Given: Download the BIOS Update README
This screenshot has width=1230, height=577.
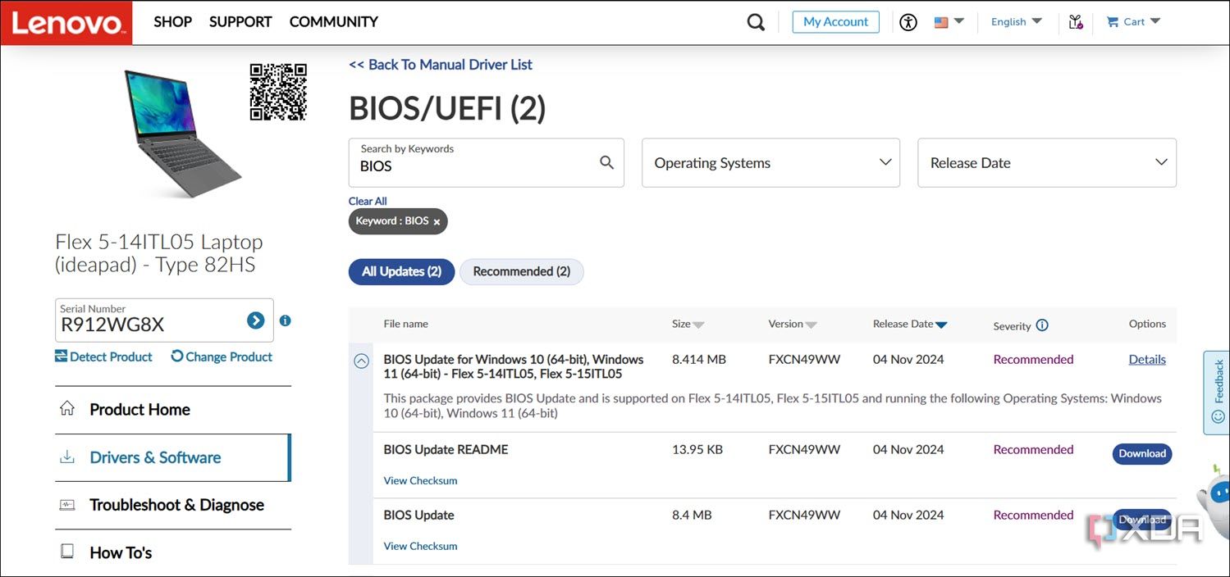Looking at the screenshot, I should click(1142, 453).
